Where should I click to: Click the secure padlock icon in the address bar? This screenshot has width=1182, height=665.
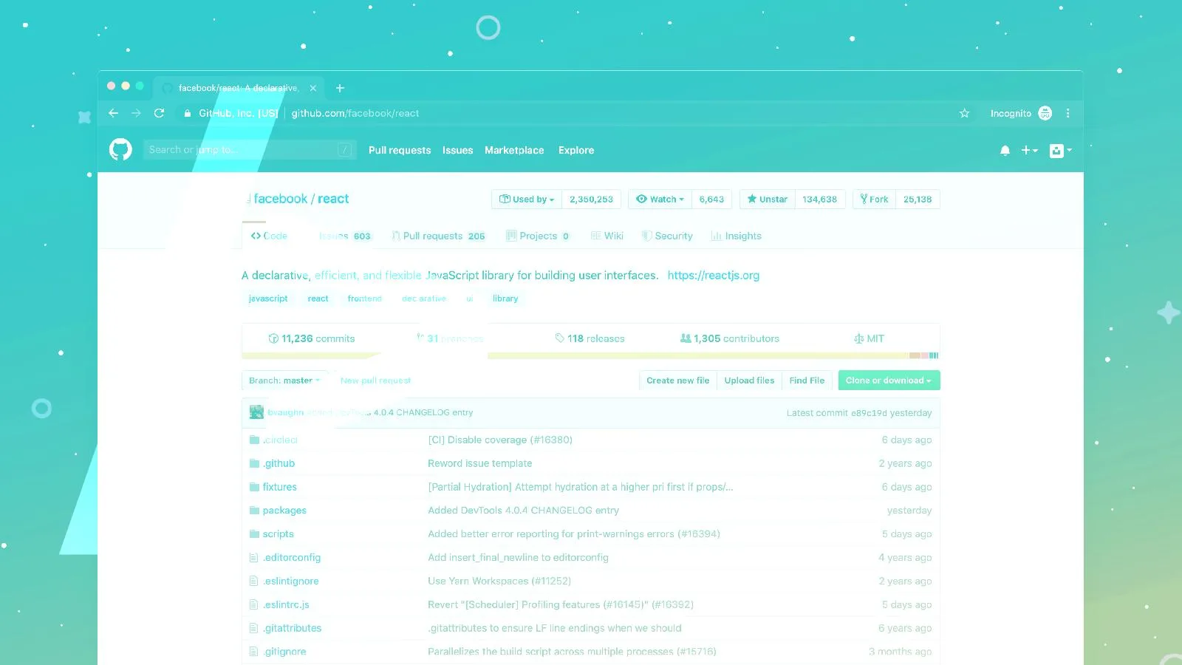pyautogui.click(x=187, y=113)
